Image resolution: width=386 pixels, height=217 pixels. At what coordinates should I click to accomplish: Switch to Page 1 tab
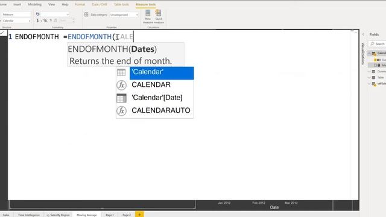coord(110,215)
